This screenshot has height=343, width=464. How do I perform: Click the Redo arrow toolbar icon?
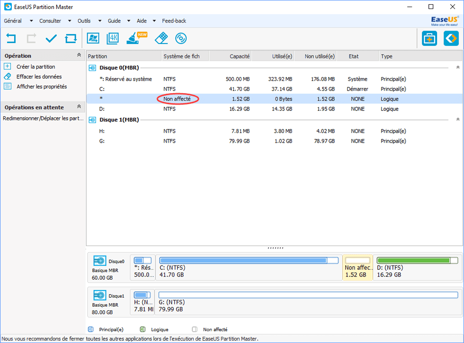pyautogui.click(x=31, y=39)
